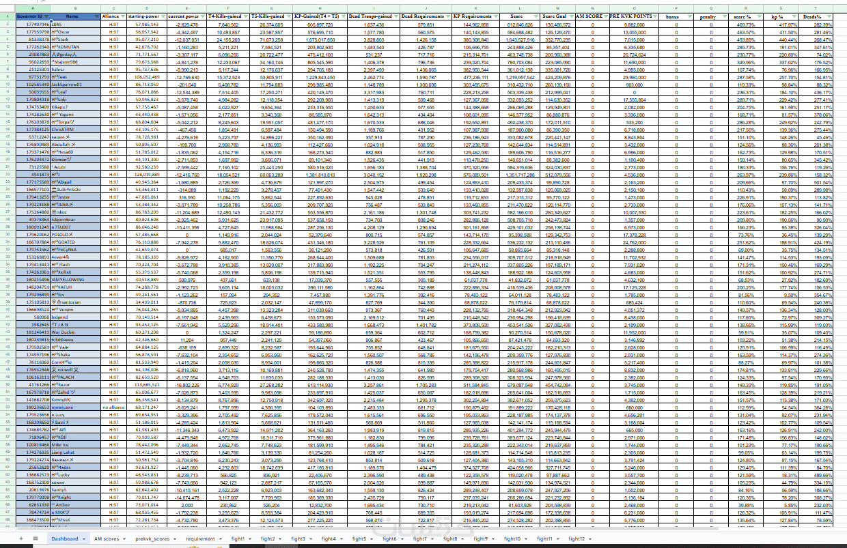Select column T header letter
The image size is (847, 548).
coord(816,8)
